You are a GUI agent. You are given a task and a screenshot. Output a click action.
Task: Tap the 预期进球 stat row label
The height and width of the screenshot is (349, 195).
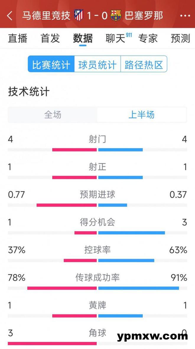[97, 195]
